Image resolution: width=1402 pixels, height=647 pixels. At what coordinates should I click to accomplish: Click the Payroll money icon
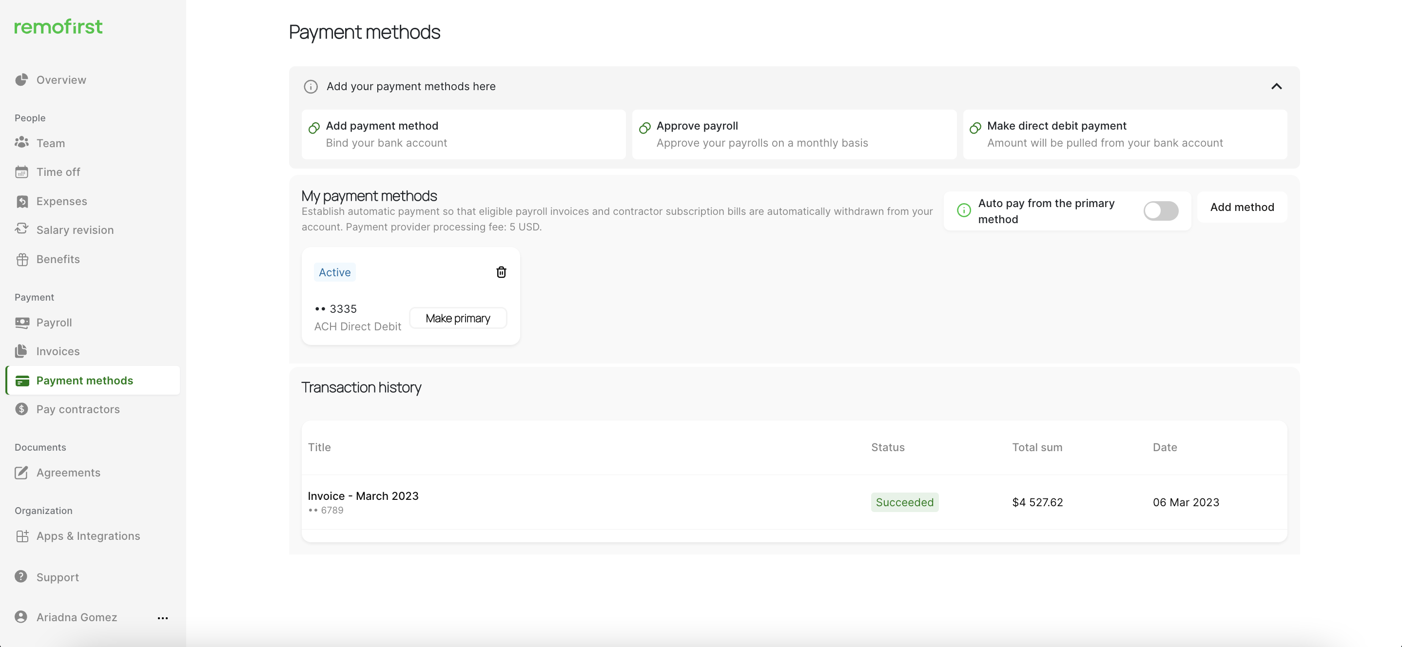[x=21, y=322]
